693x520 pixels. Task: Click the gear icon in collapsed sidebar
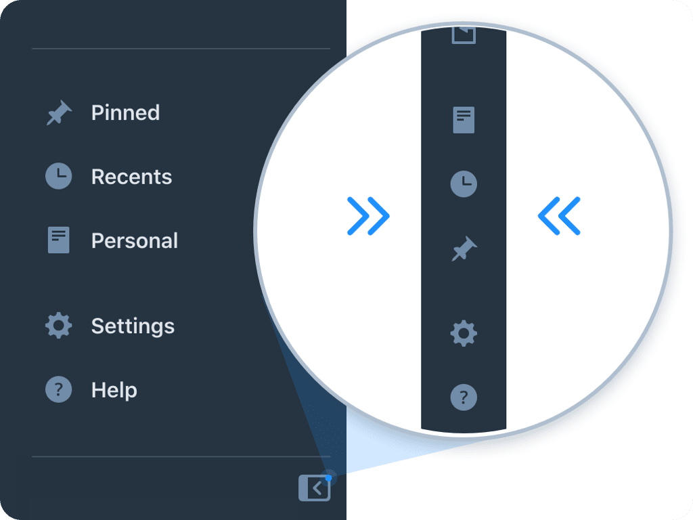click(x=464, y=333)
